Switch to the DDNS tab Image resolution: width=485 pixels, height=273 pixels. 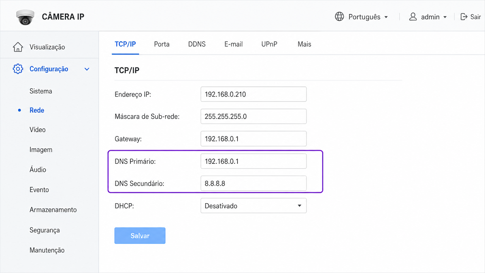coord(197,44)
